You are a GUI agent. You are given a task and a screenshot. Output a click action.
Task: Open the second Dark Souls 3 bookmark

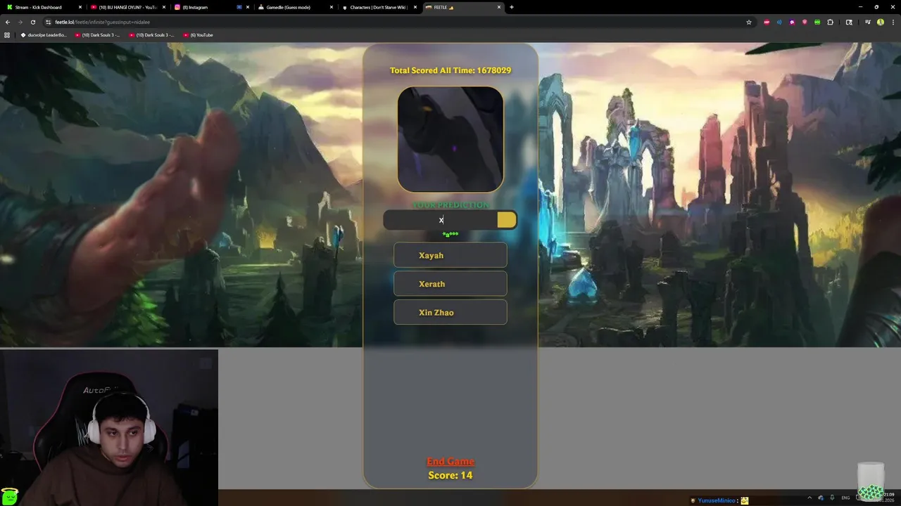151,34
